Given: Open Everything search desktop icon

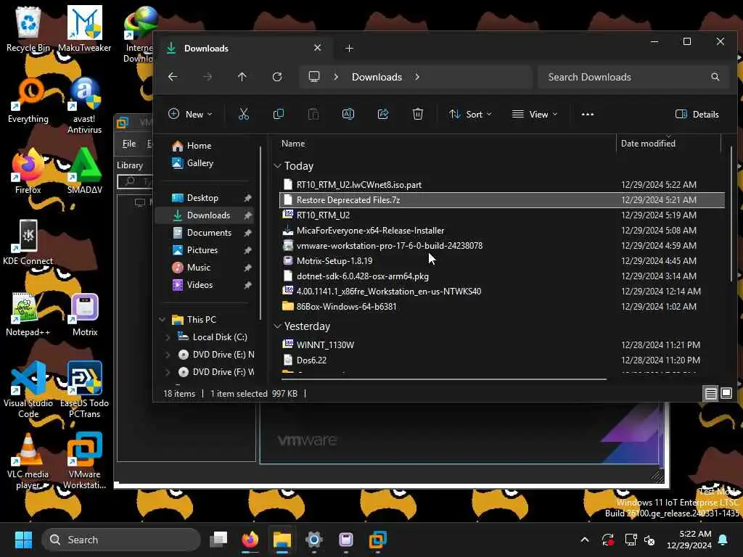Looking at the screenshot, I should 28,100.
